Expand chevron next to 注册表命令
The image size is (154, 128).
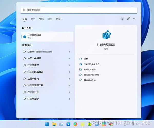(70, 99)
